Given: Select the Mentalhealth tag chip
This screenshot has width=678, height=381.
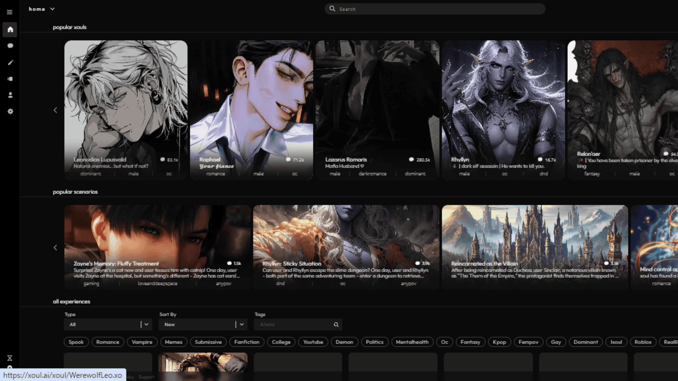Looking at the screenshot, I should (412, 342).
